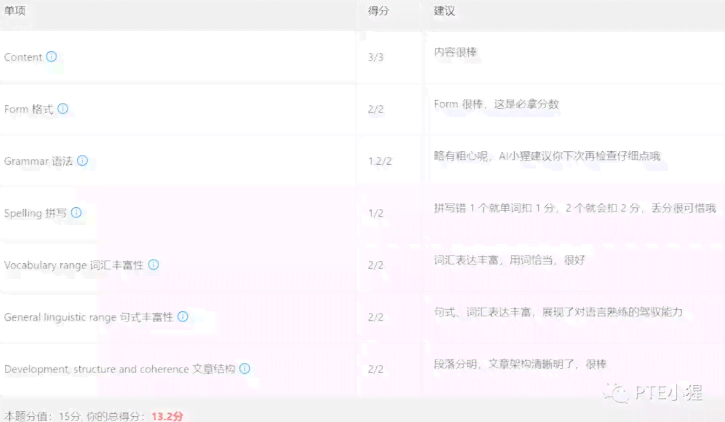Image resolution: width=725 pixels, height=422 pixels.
Task: Select the General linguistic range 句式丰富性 label
Action: pos(88,317)
